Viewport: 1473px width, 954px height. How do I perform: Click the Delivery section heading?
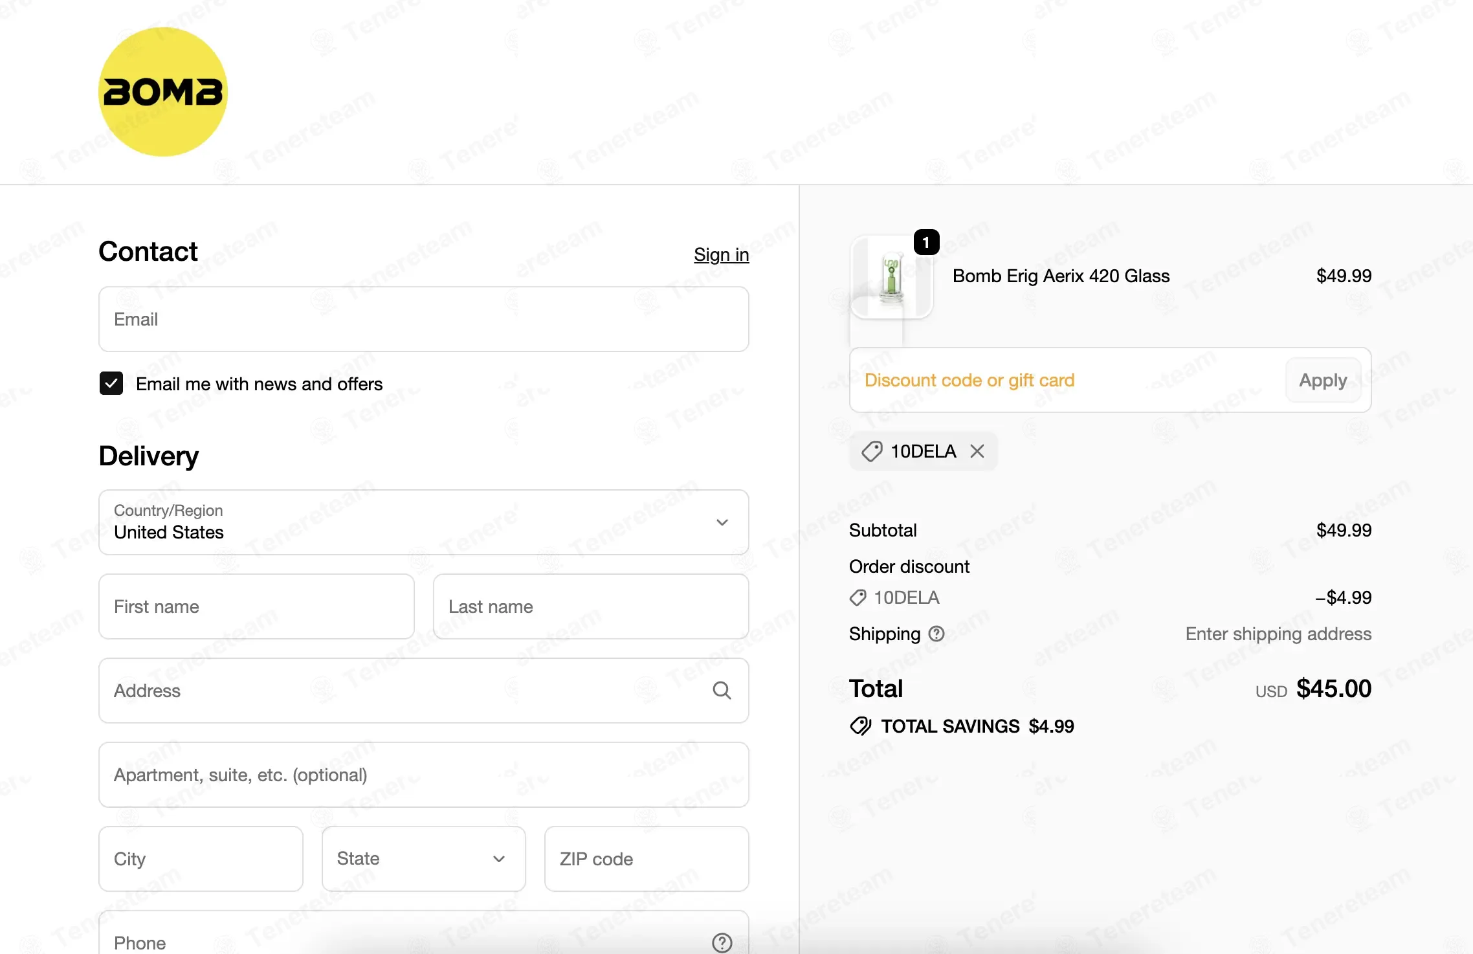pyautogui.click(x=148, y=456)
